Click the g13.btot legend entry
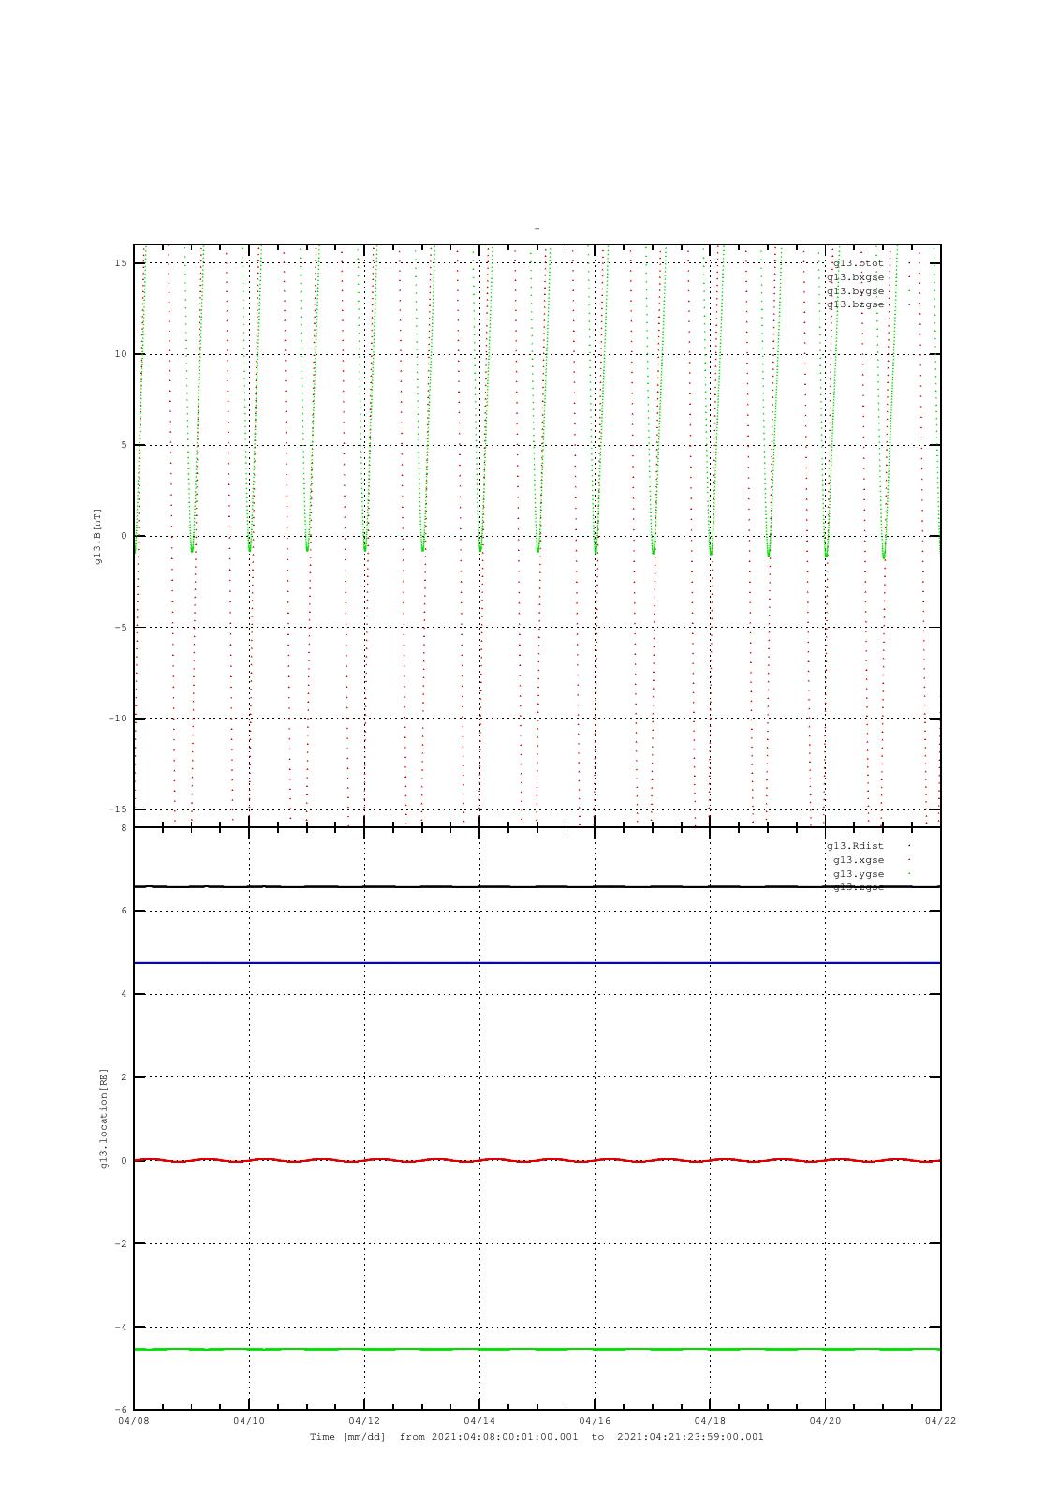The image size is (1059, 1499). pos(858,263)
